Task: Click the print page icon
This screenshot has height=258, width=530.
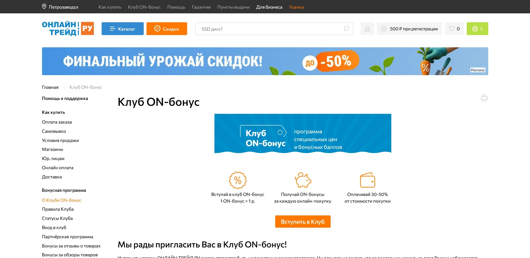Action: 484,98
